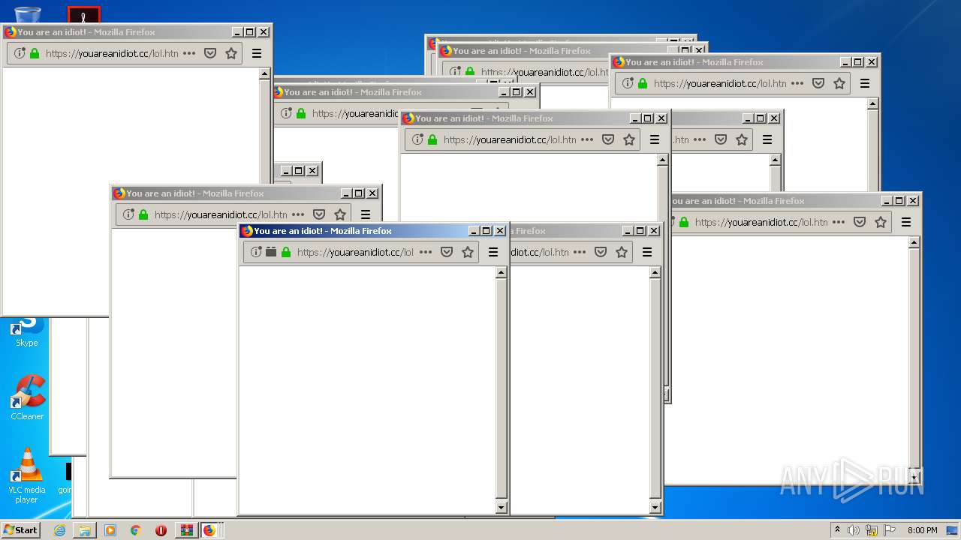This screenshot has height=540, width=961.
Task: Click the Pocket icon in the window showing only '.htn'
Action: 721,139
